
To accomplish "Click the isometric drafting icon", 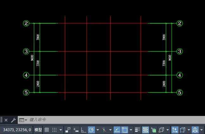I will (x=104, y=130).
